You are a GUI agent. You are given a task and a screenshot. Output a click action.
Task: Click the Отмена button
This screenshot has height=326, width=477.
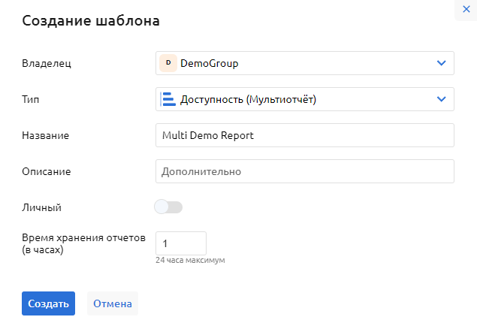pos(112,303)
